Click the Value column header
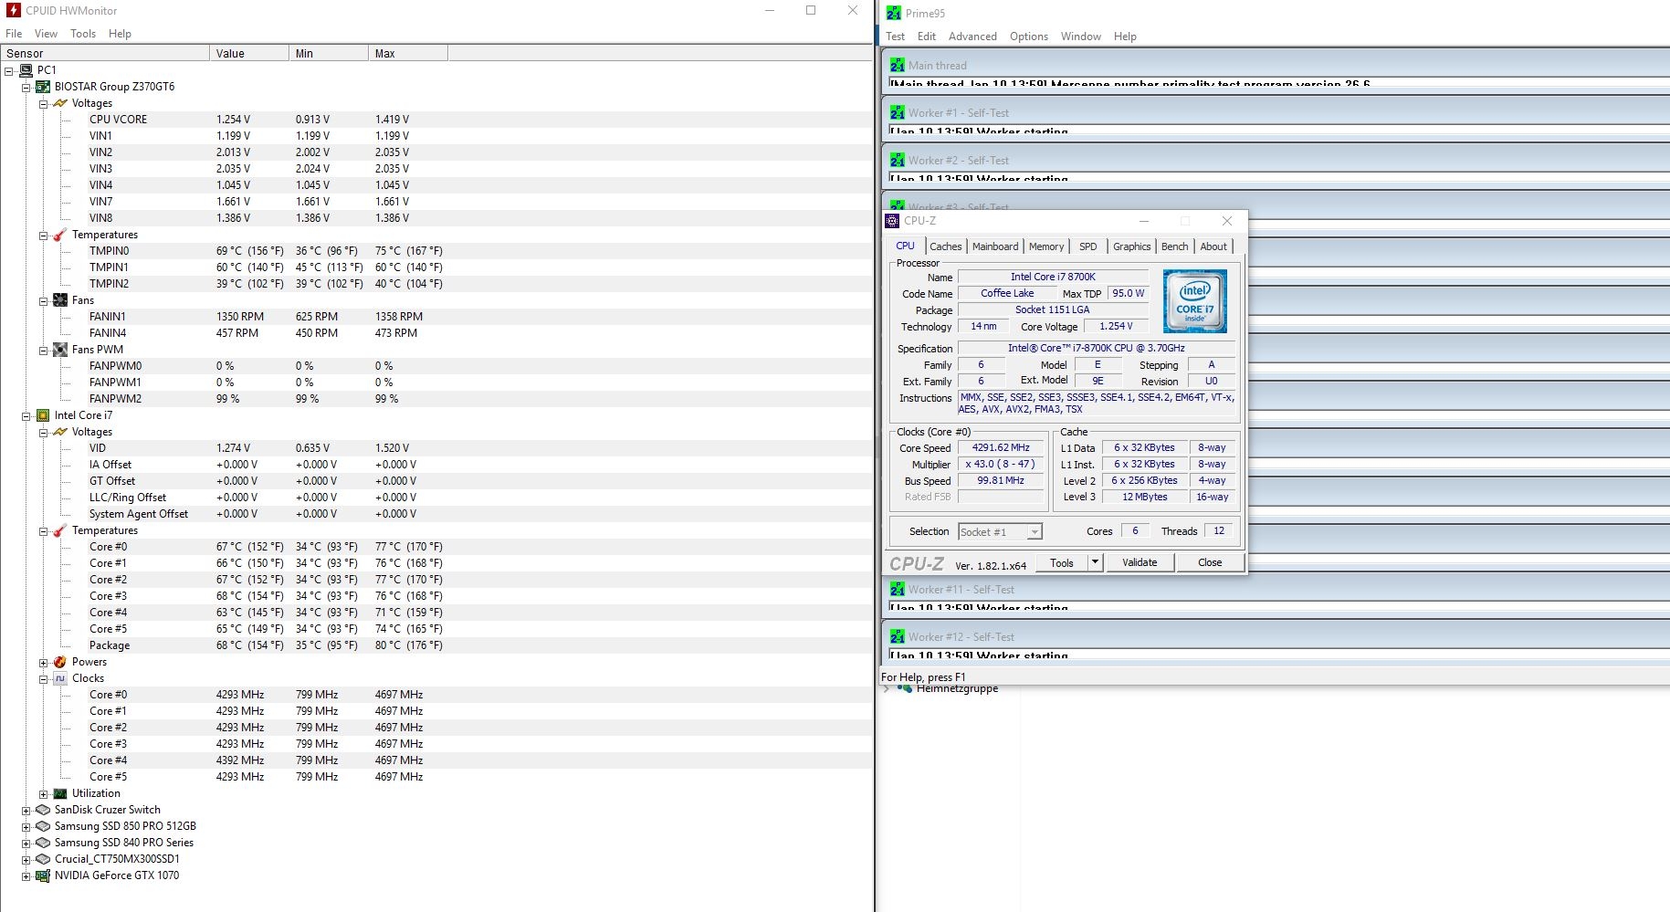1670x912 pixels. click(x=249, y=53)
